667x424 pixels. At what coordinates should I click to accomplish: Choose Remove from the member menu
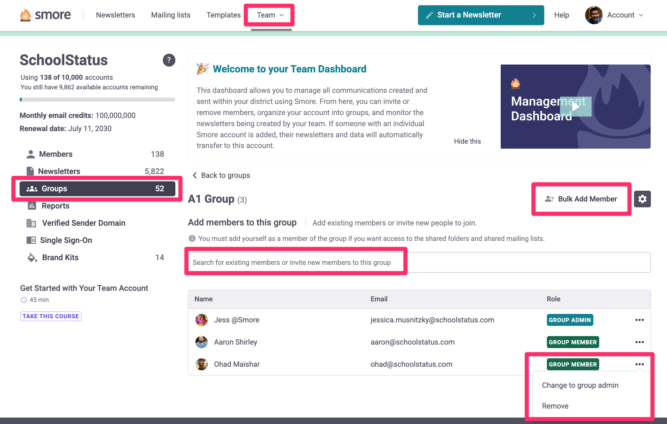[x=555, y=406]
